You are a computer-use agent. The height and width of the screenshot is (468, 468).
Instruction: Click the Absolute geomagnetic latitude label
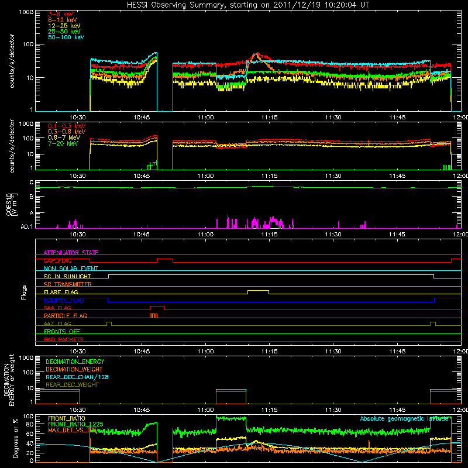404,418
